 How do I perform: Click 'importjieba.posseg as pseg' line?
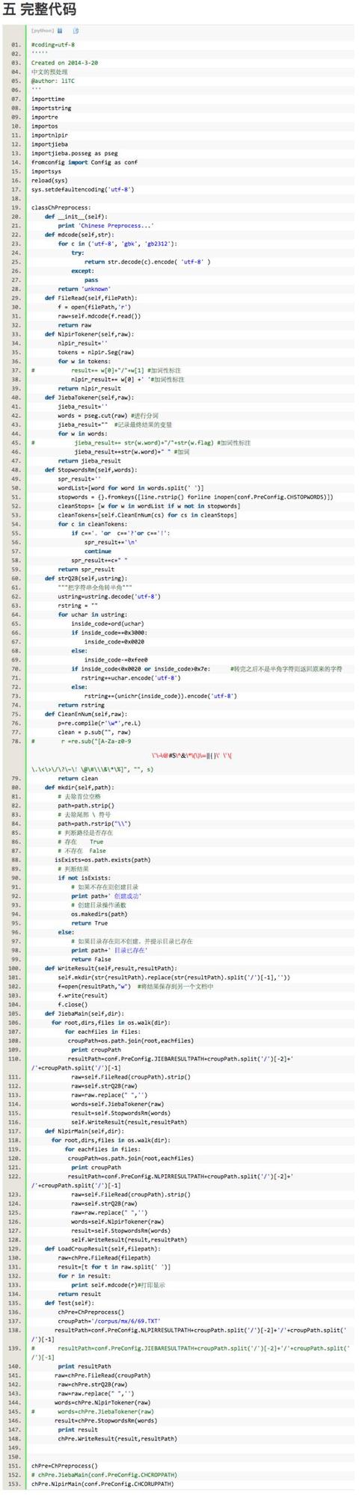[x=75, y=153]
